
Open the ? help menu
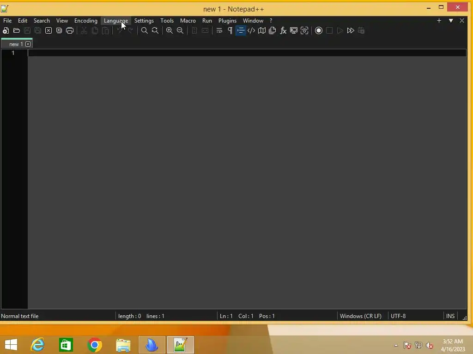[271, 20]
